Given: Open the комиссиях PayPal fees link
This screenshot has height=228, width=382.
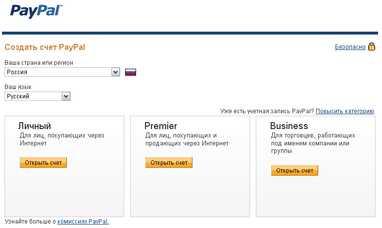Looking at the screenshot, I should [83, 222].
